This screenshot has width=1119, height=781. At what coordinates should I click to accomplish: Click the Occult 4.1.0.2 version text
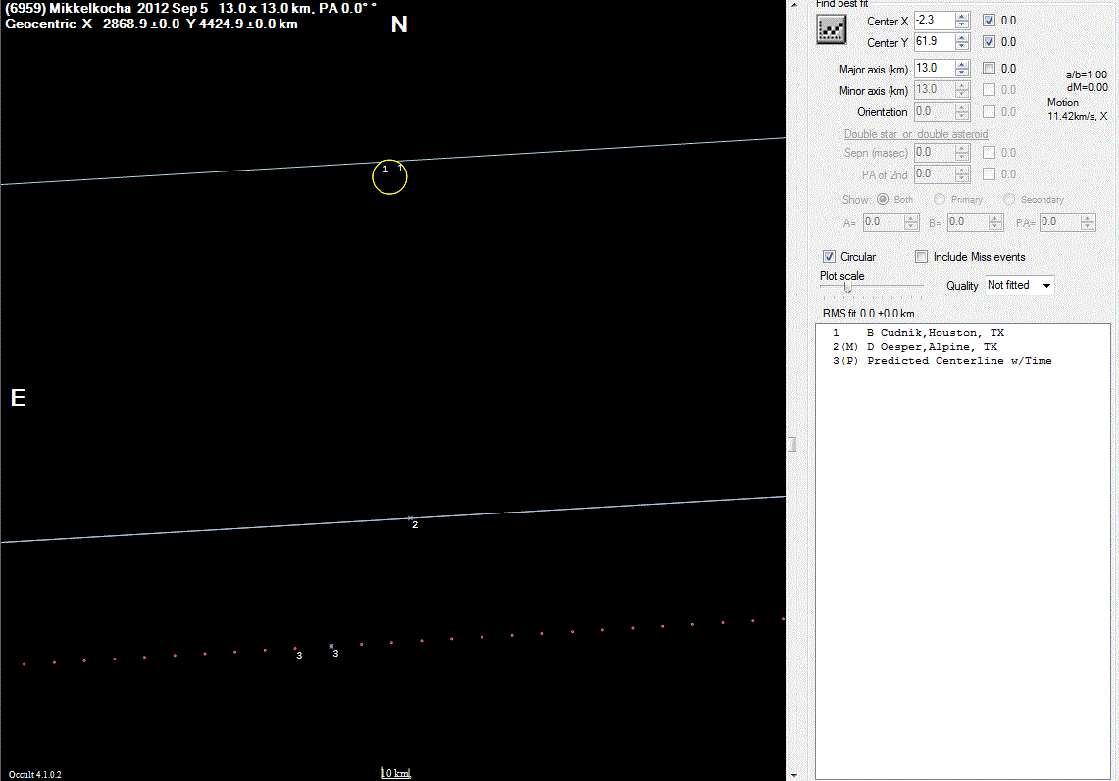35,774
